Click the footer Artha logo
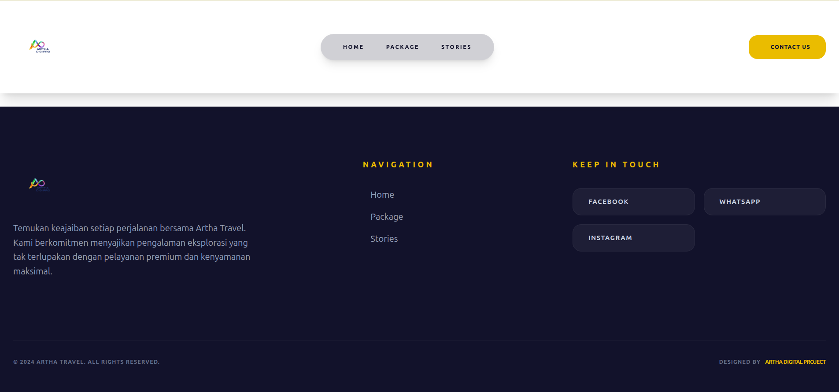The height and width of the screenshot is (392, 839). pyautogui.click(x=40, y=184)
